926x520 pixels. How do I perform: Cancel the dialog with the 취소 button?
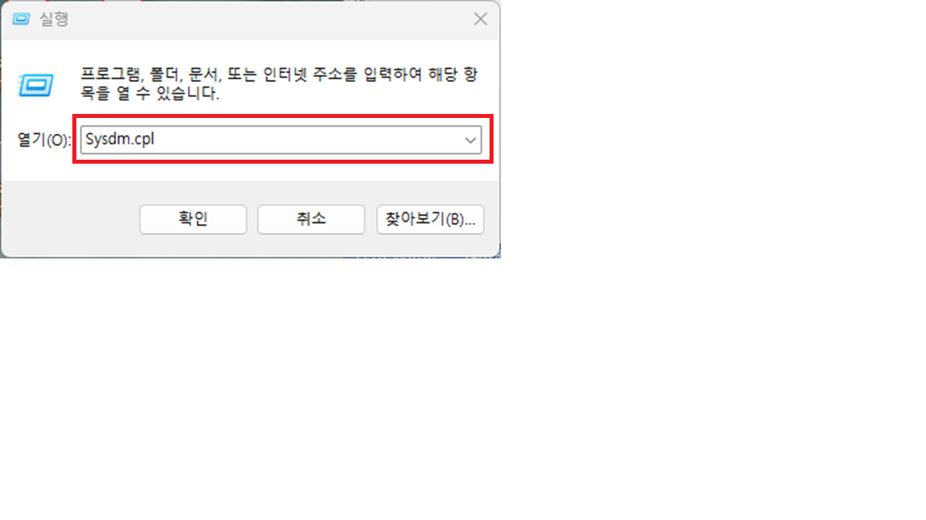311,219
